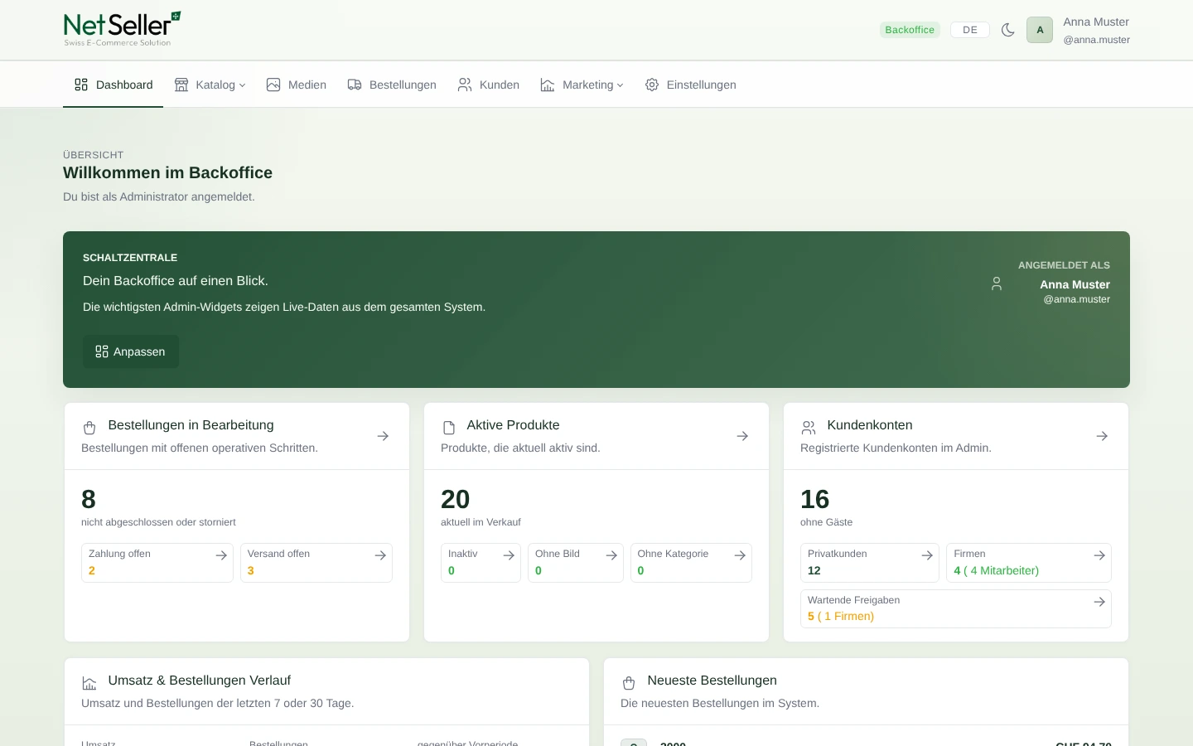Image resolution: width=1193 pixels, height=746 pixels.
Task: Open Kundenkonten card arrow
Action: 1102,436
